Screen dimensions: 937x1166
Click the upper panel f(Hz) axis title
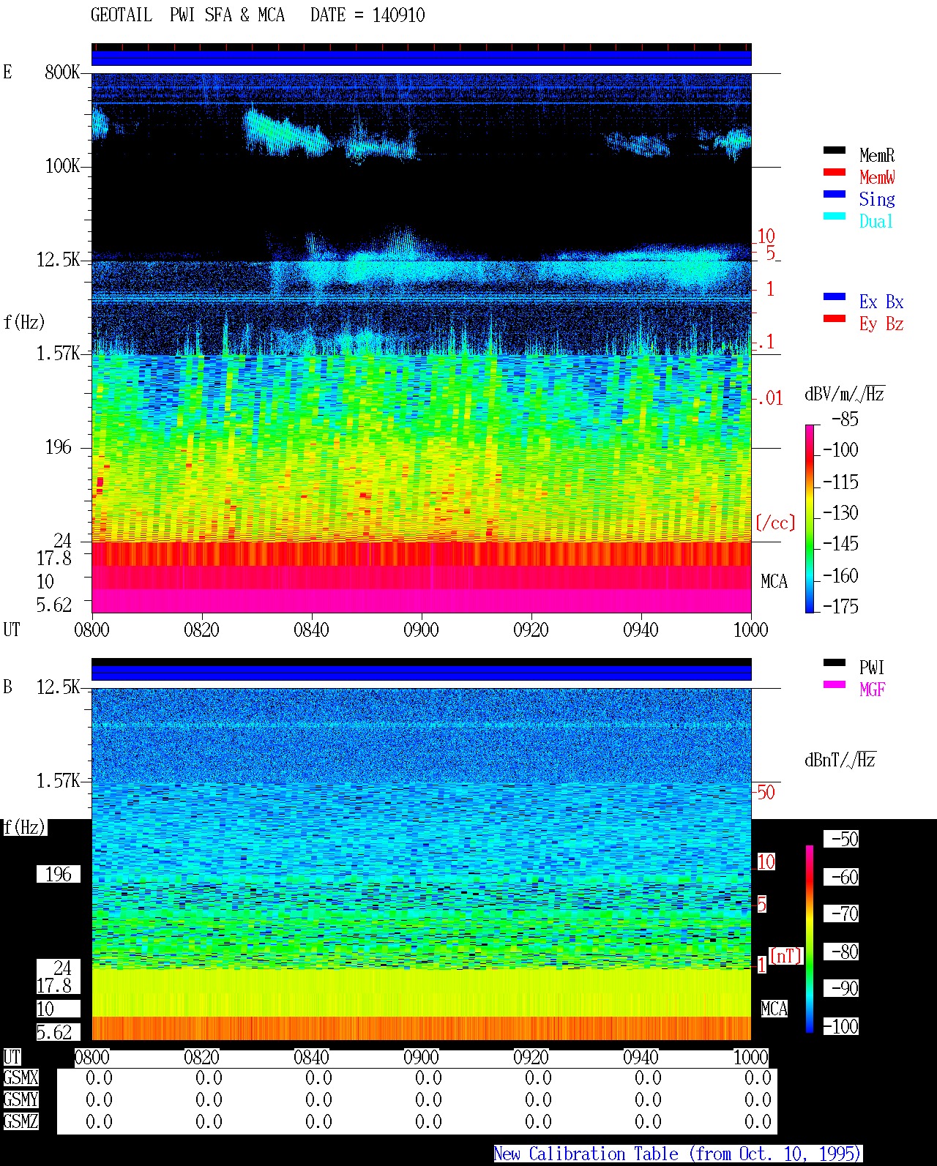pyautogui.click(x=24, y=322)
